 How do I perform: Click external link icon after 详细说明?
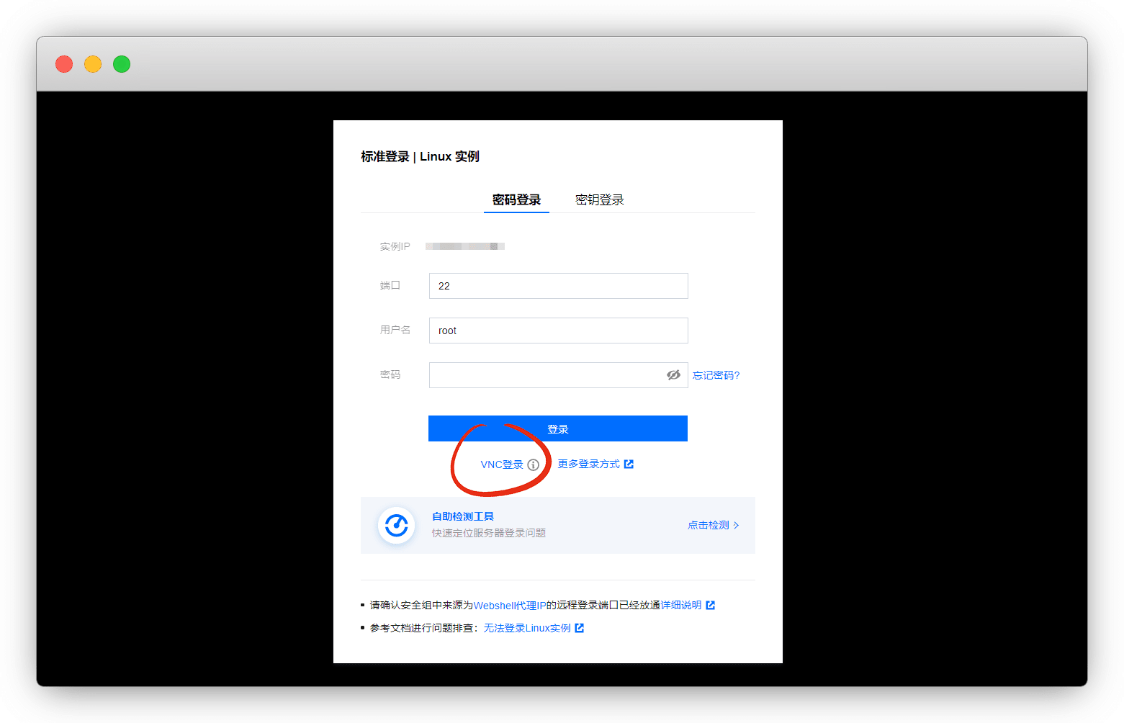(711, 606)
